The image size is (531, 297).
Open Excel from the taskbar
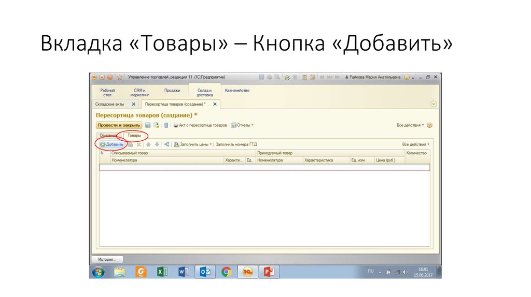(x=162, y=272)
